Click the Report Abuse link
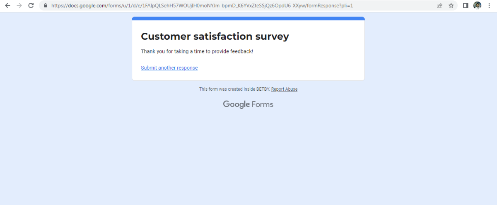 [x=284, y=89]
